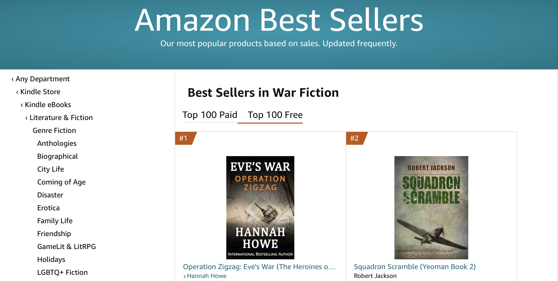
Task: Open Genre Fiction category
Action: pyautogui.click(x=54, y=131)
